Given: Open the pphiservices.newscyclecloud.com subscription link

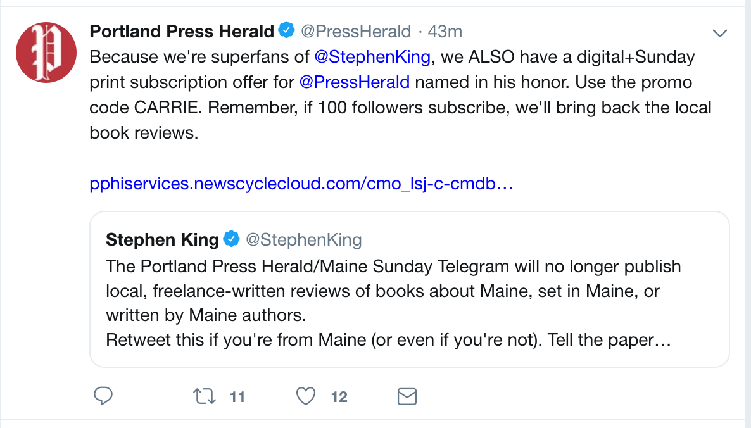Looking at the screenshot, I should [301, 184].
